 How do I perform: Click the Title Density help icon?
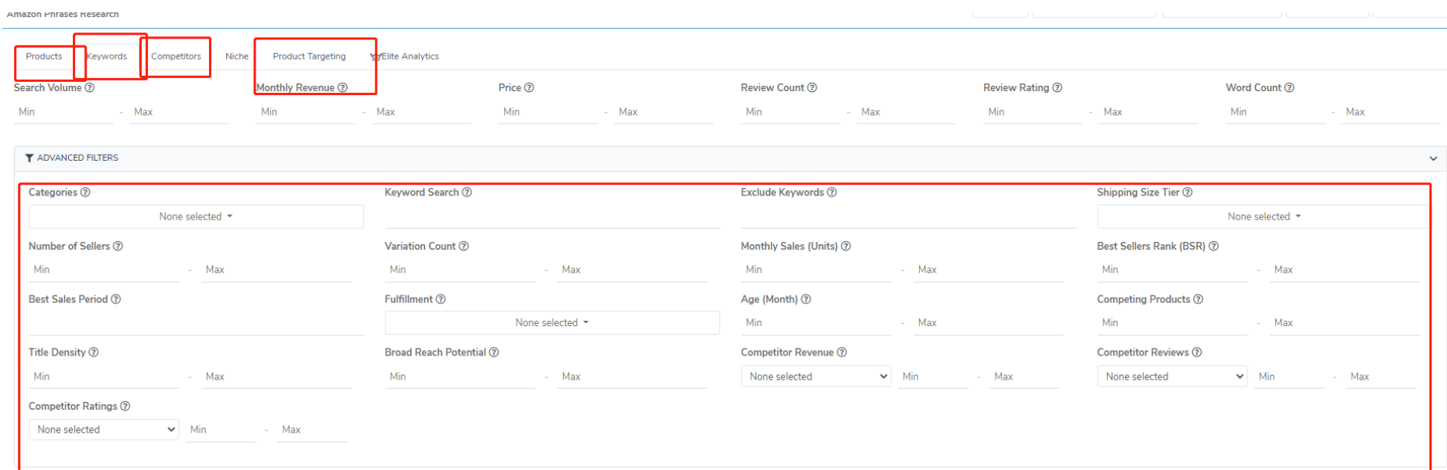click(x=94, y=352)
